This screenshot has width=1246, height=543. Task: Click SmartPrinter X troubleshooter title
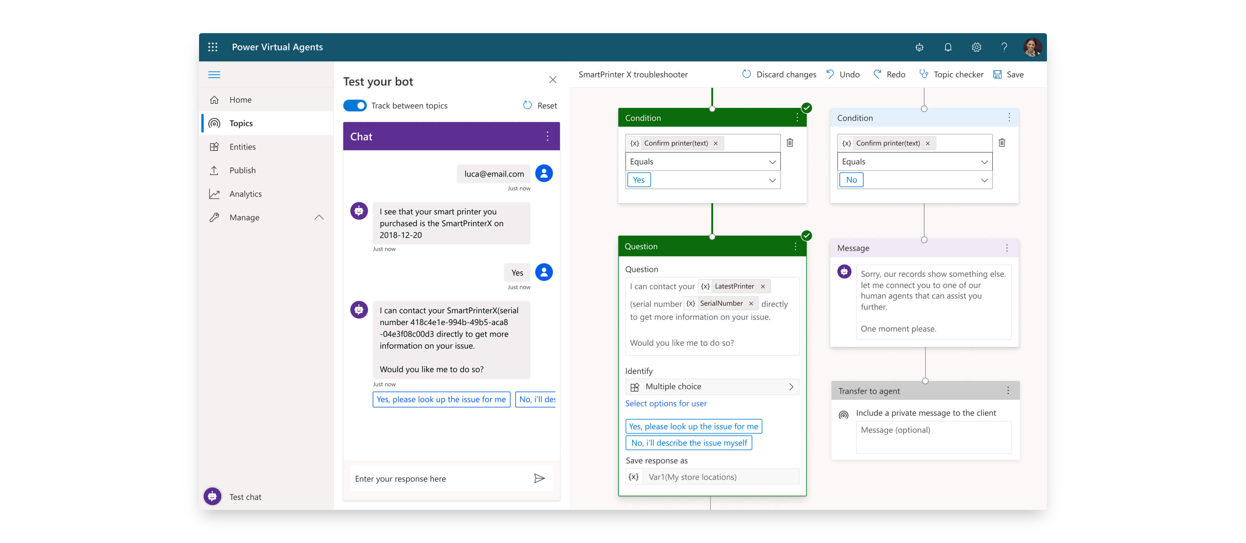point(633,75)
